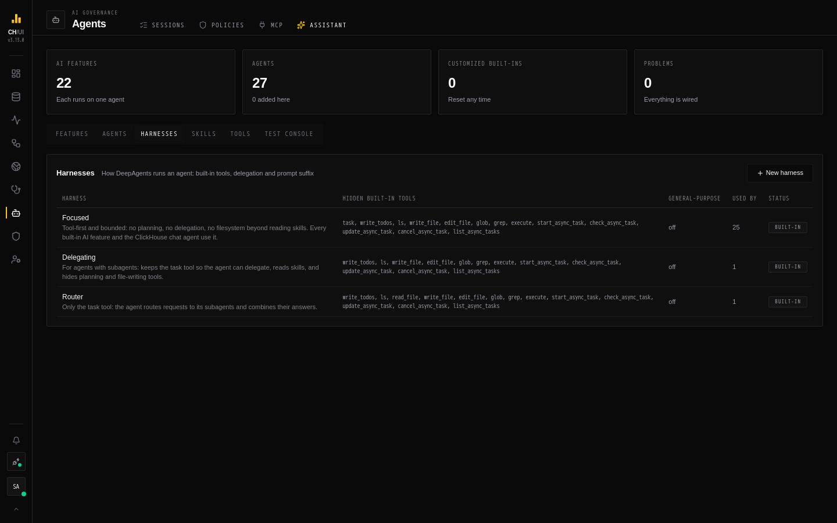Open the shield security icon in sidebar
The width and height of the screenshot is (837, 523).
(x=16, y=236)
